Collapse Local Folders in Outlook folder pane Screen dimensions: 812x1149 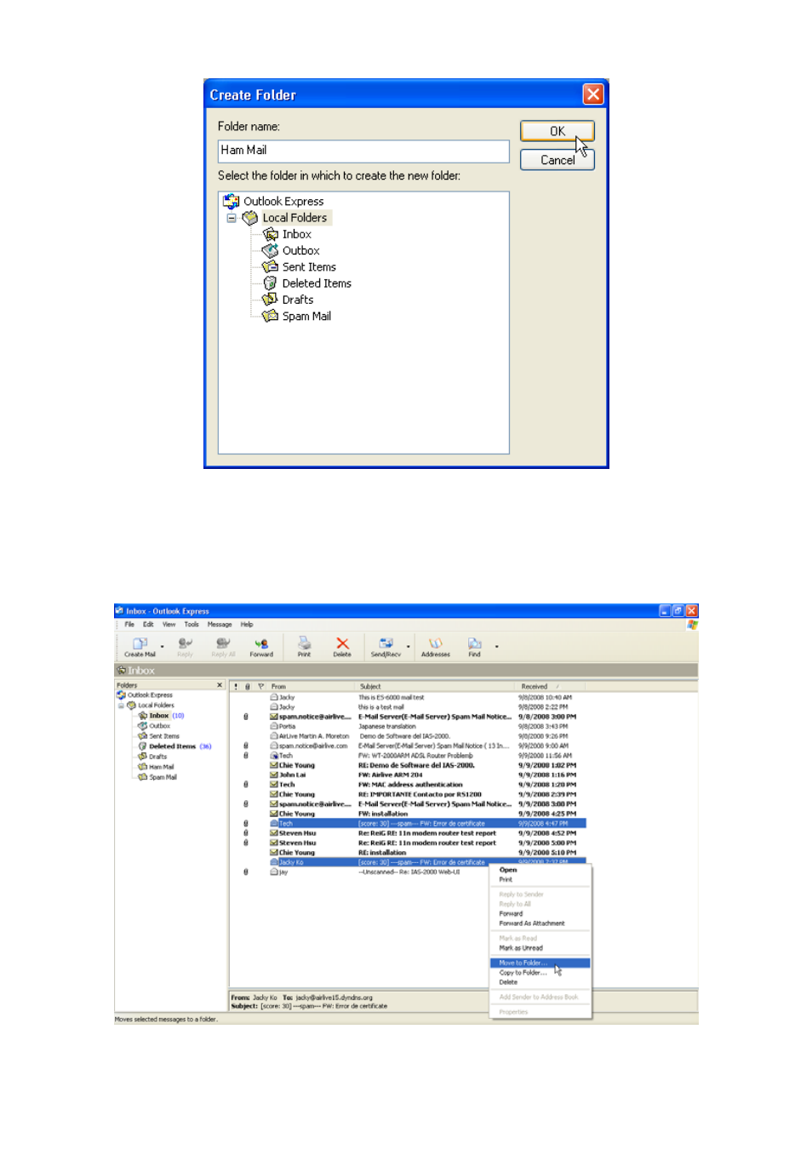point(121,706)
